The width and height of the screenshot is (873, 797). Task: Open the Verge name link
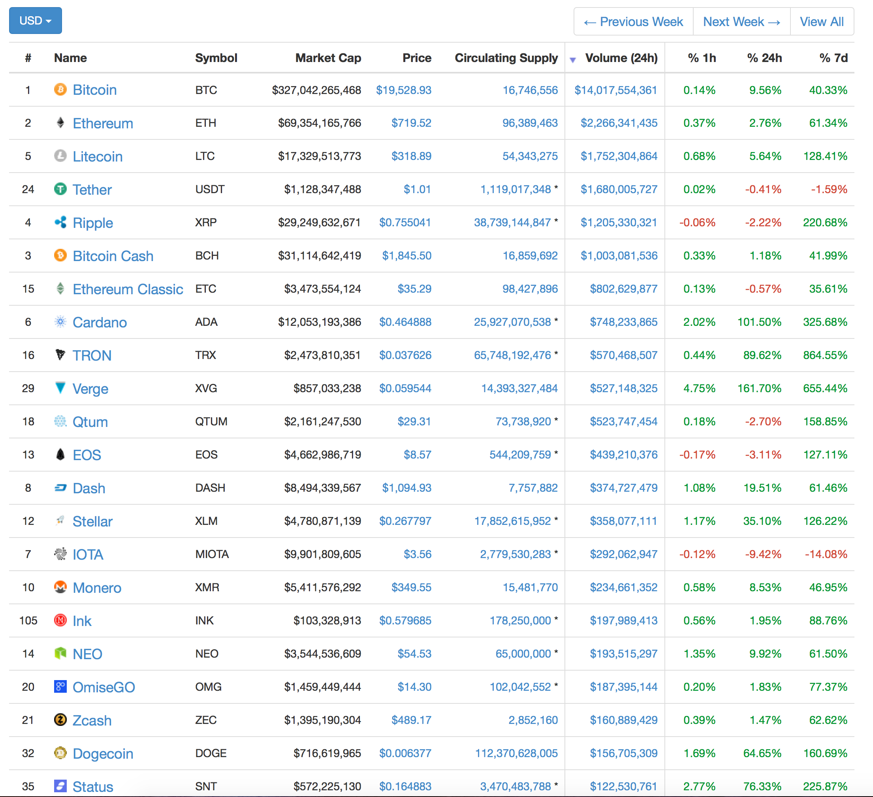tap(90, 389)
